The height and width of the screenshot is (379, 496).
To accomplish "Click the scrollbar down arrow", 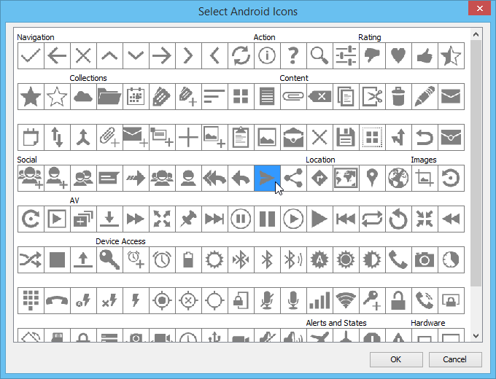I will point(476,336).
